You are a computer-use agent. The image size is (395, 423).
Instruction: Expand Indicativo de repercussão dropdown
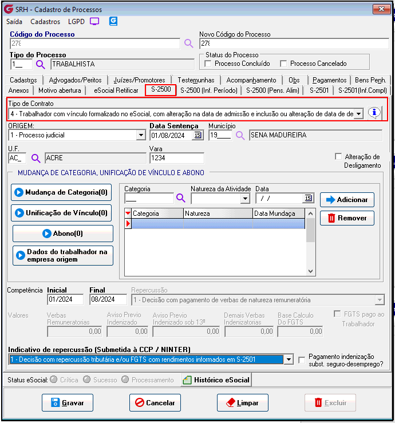289,359
